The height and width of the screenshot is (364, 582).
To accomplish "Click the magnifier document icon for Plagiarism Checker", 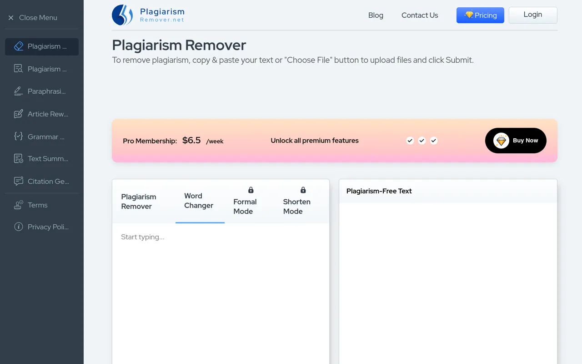I will coord(19,69).
